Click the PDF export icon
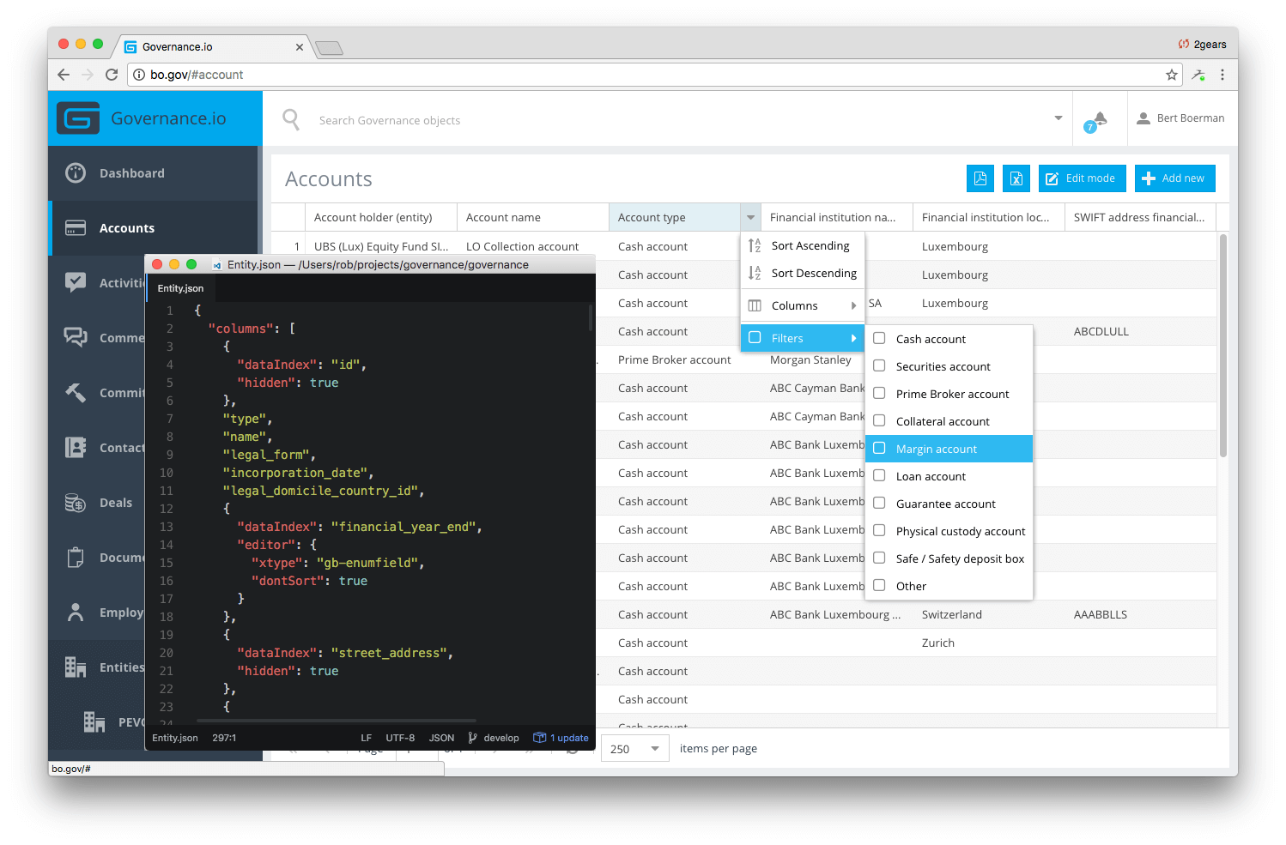The height and width of the screenshot is (845, 1286). tap(980, 178)
